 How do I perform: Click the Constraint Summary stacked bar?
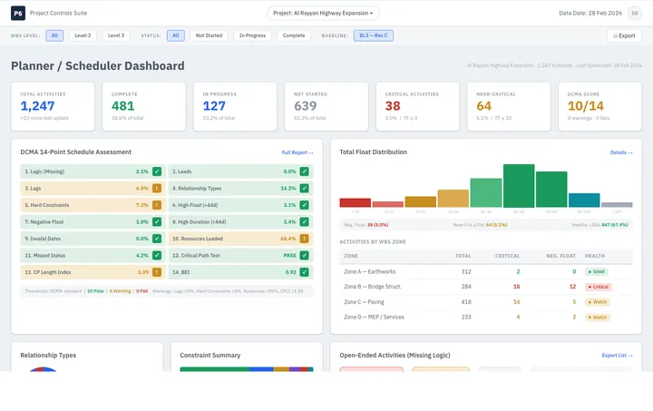(x=247, y=369)
